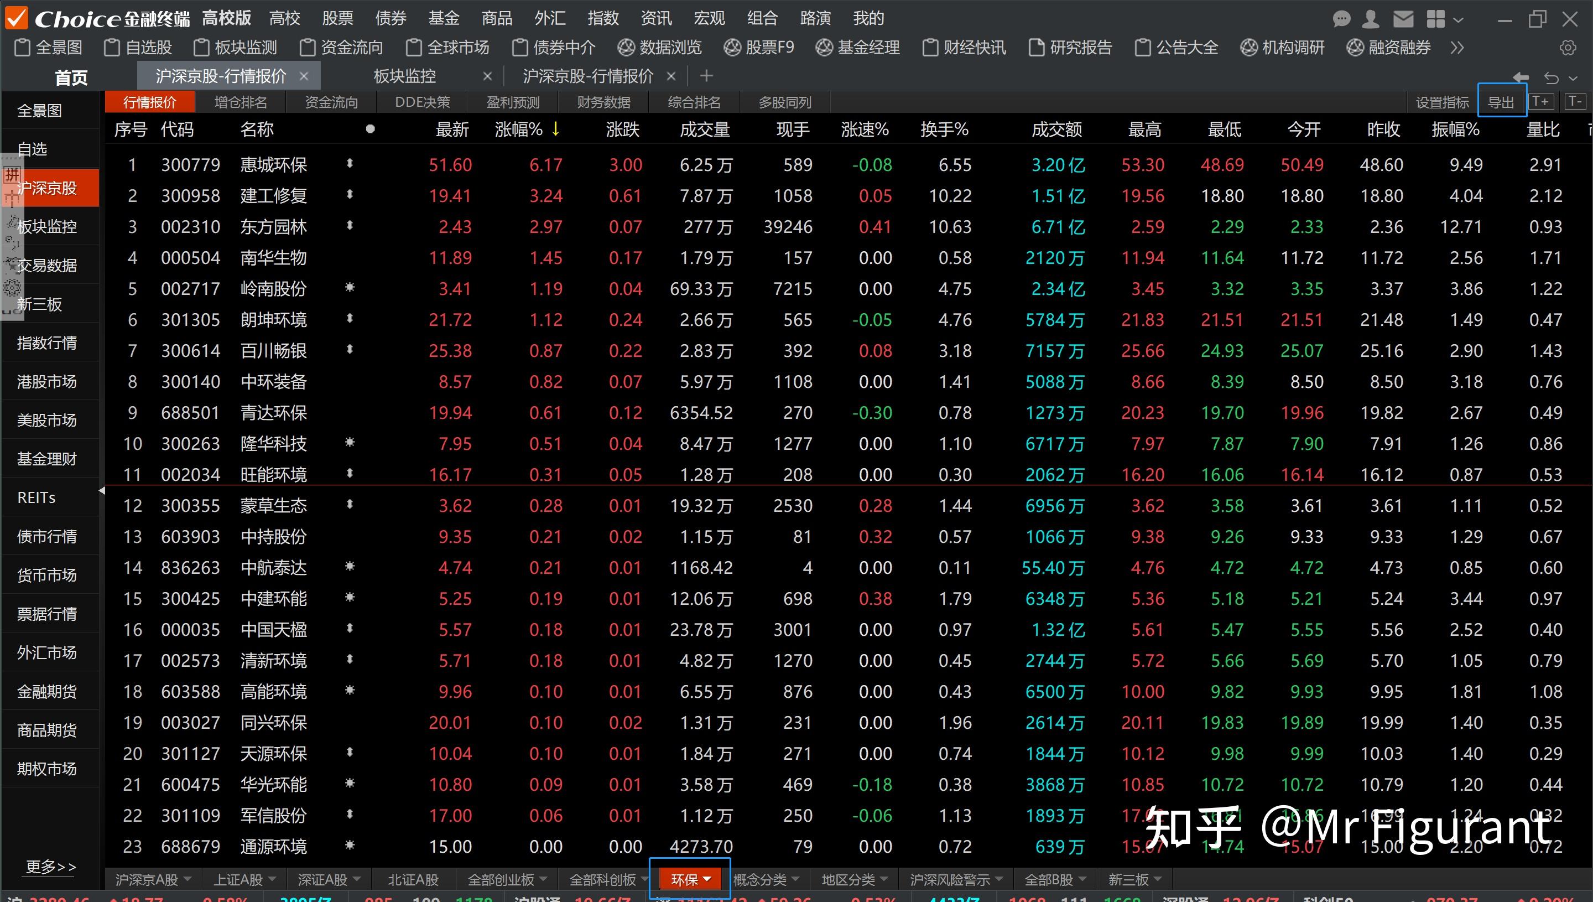The width and height of the screenshot is (1593, 902).
Task: Click the chat message bubble icon
Action: pos(1341,19)
